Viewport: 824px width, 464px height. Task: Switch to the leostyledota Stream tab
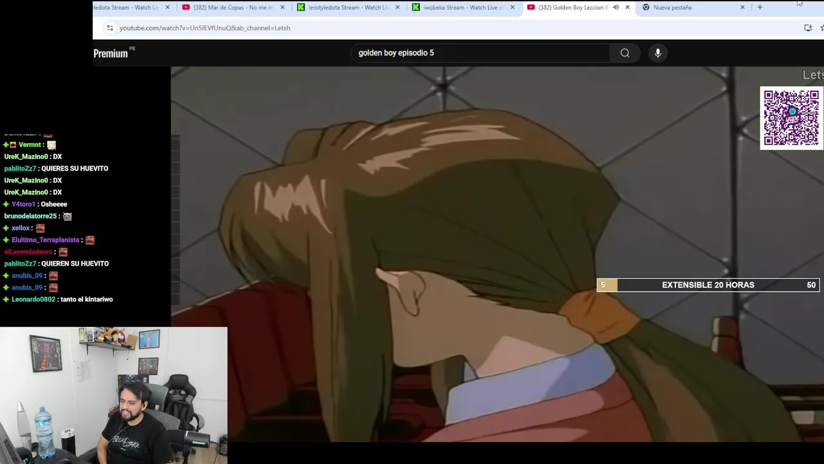[x=348, y=7]
